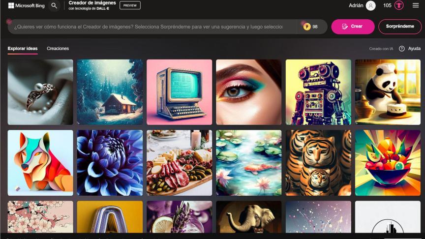
Task: Open the colorful eye makeup image
Action: [x=248, y=92]
